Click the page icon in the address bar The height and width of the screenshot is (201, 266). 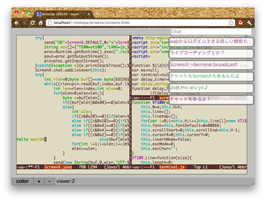[x=50, y=23]
